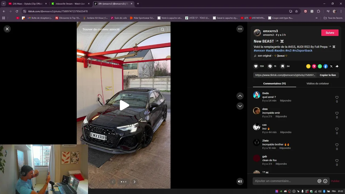Open Boîte de réception bookmark
The height and width of the screenshot is (194, 345).
pyautogui.click(x=40, y=18)
